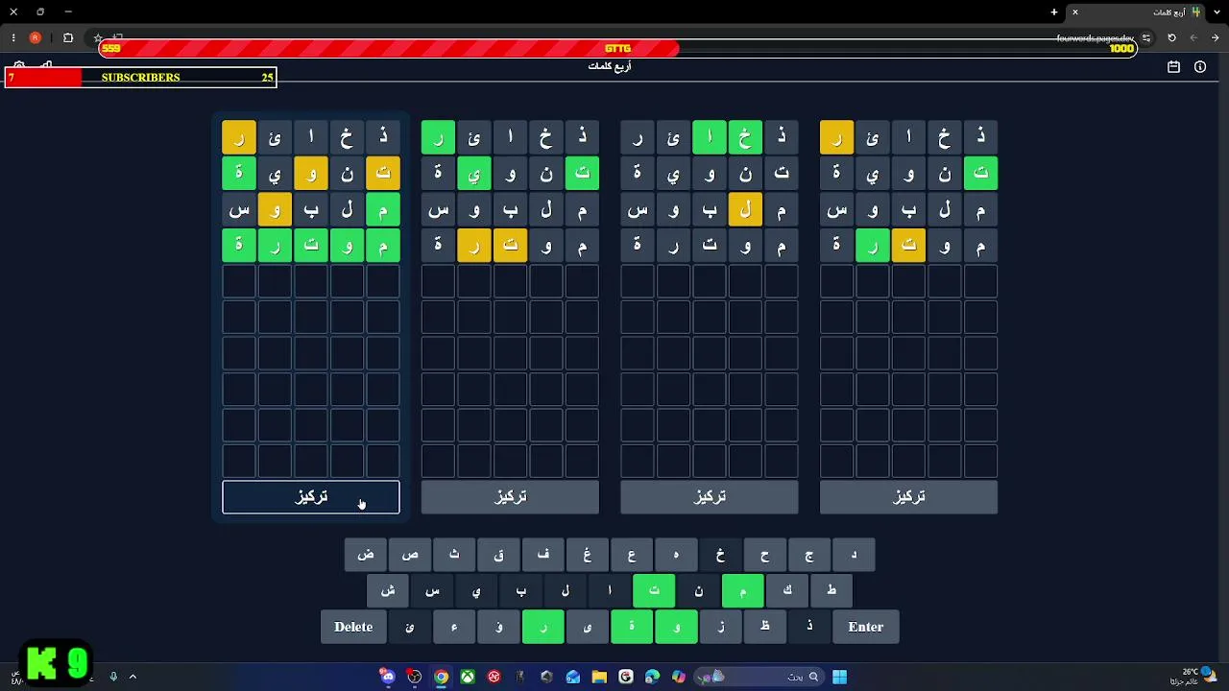Screen dimensions: 1229x691
Task: Click the bookmark star in the address bar
Action: click(x=98, y=38)
